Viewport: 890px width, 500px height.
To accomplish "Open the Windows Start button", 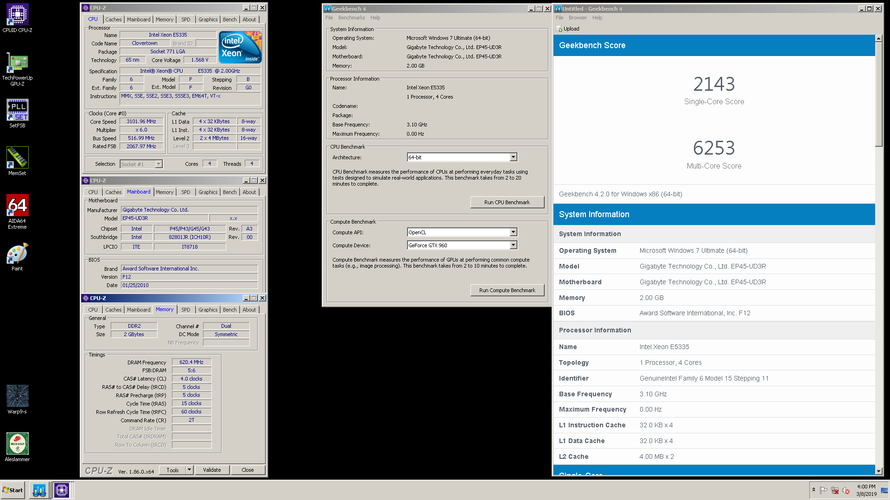I will coord(13,490).
